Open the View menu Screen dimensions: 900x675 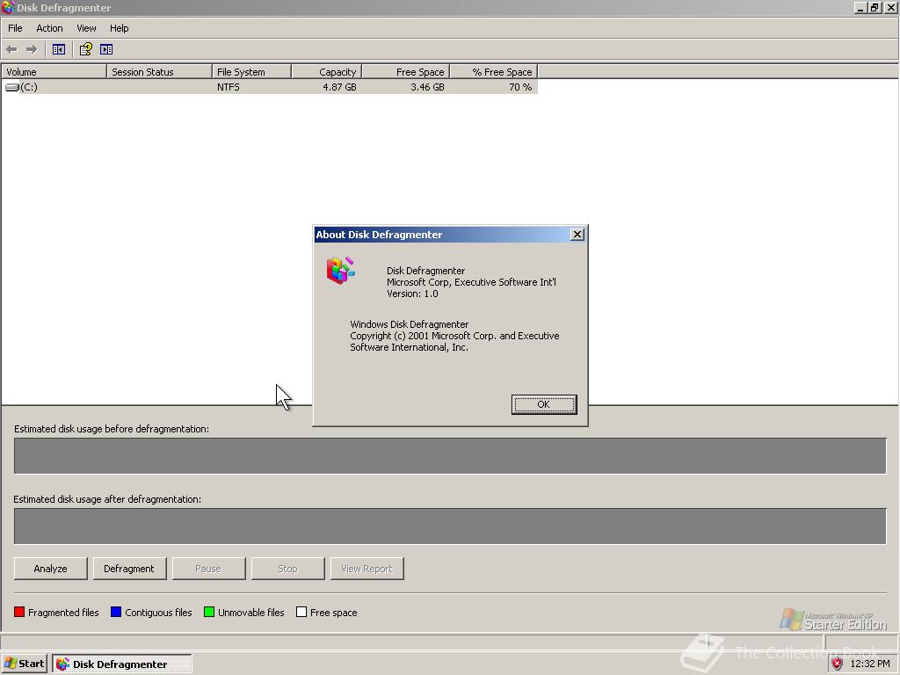(86, 28)
